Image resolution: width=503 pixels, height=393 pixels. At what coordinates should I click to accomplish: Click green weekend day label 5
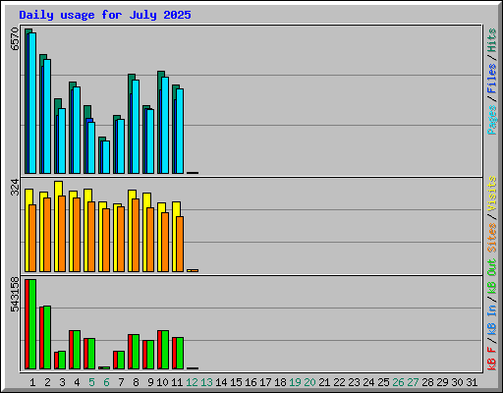91,382
